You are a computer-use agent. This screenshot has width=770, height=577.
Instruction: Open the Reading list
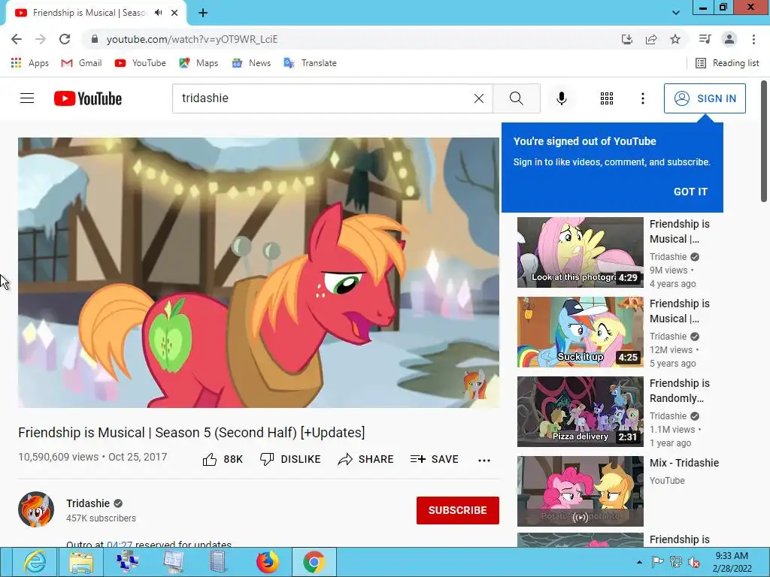727,63
